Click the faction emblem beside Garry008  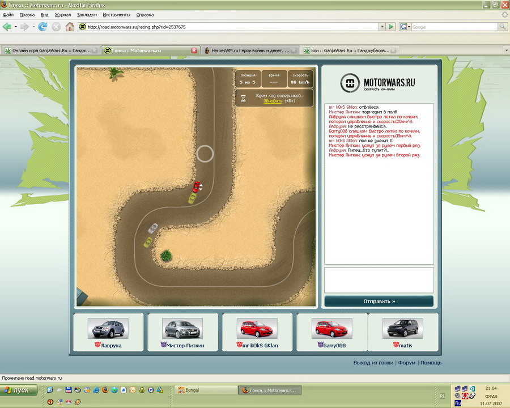pyautogui.click(x=320, y=344)
